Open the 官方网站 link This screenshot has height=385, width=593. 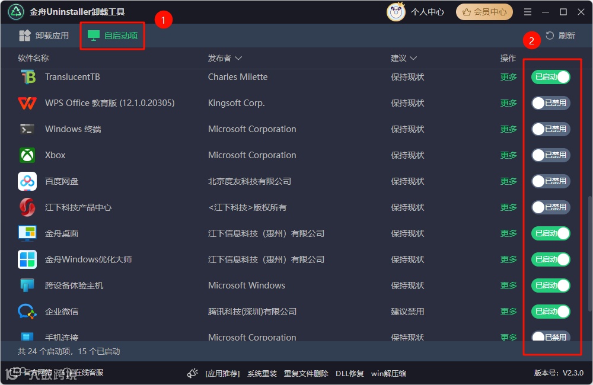38,373
